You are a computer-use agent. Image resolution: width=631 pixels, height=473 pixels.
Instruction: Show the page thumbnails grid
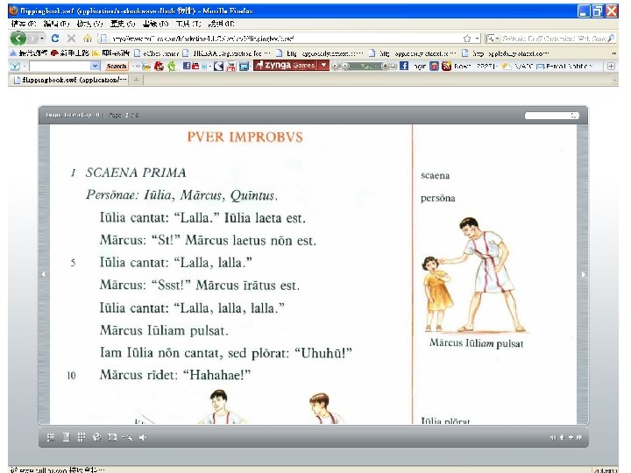tap(82, 437)
